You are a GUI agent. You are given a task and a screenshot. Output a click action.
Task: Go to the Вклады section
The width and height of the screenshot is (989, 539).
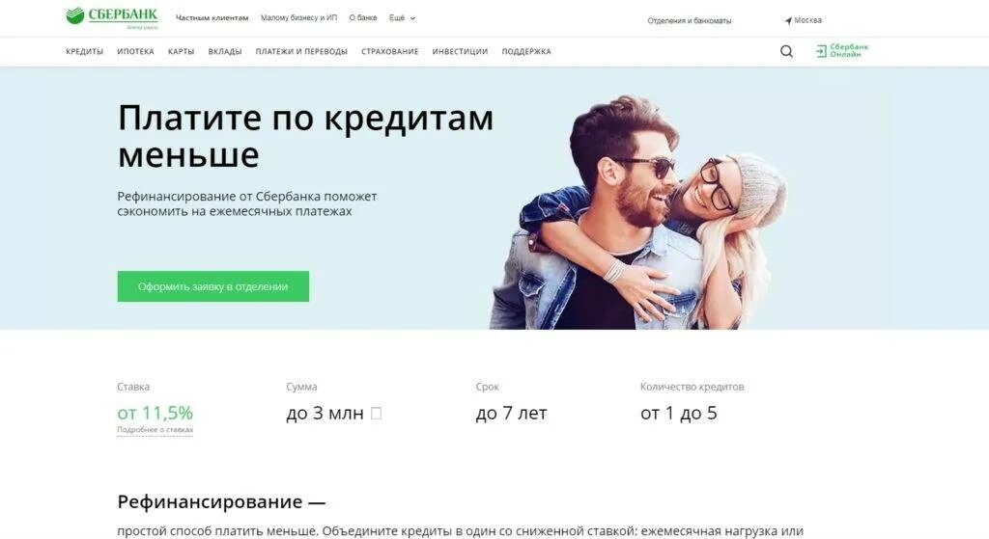coord(225,52)
